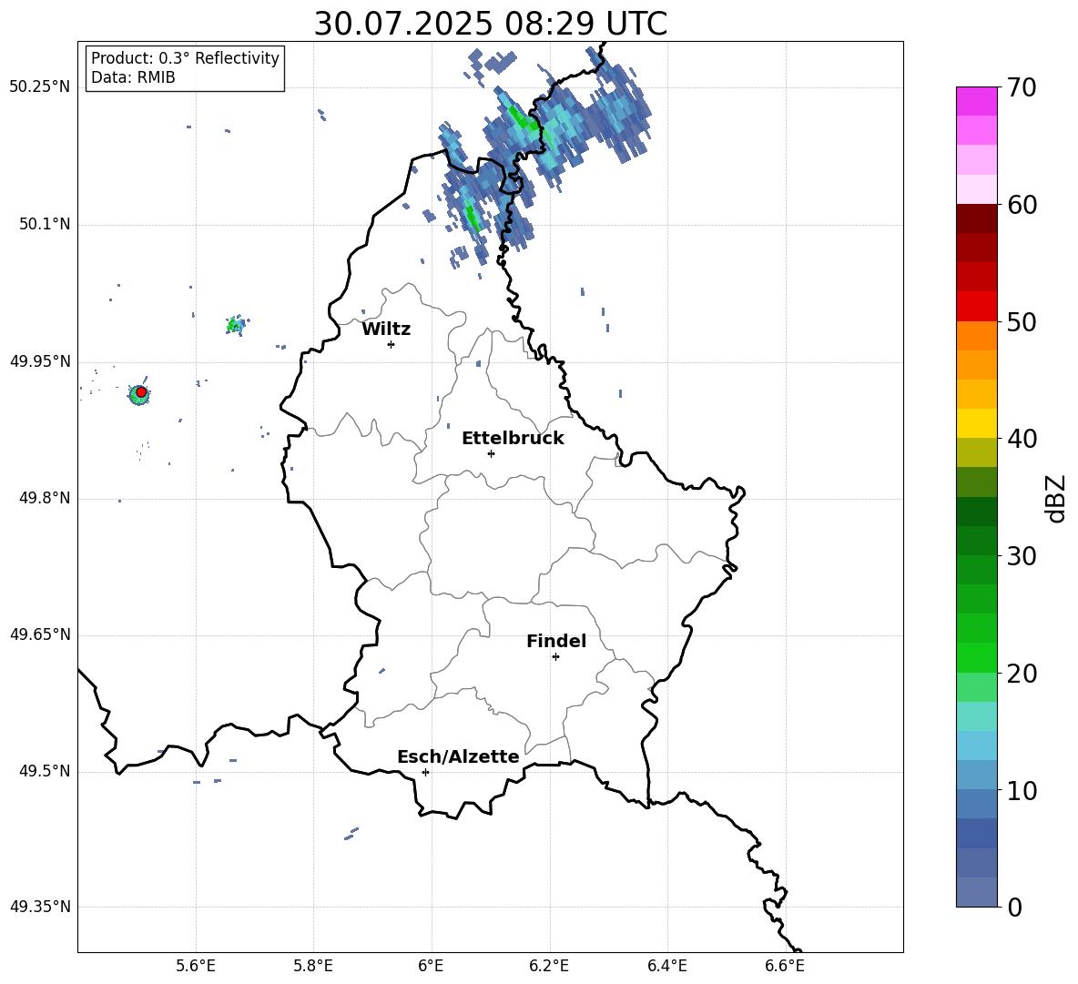Click the Esch/Alzette station label
This screenshot has width=1078, height=984.
(x=458, y=756)
